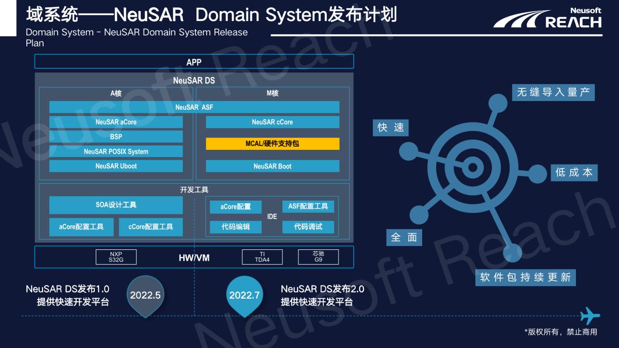This screenshot has height=348, width=619.
Task: Click the 芯驰 G9 hardware box
Action: (318, 257)
